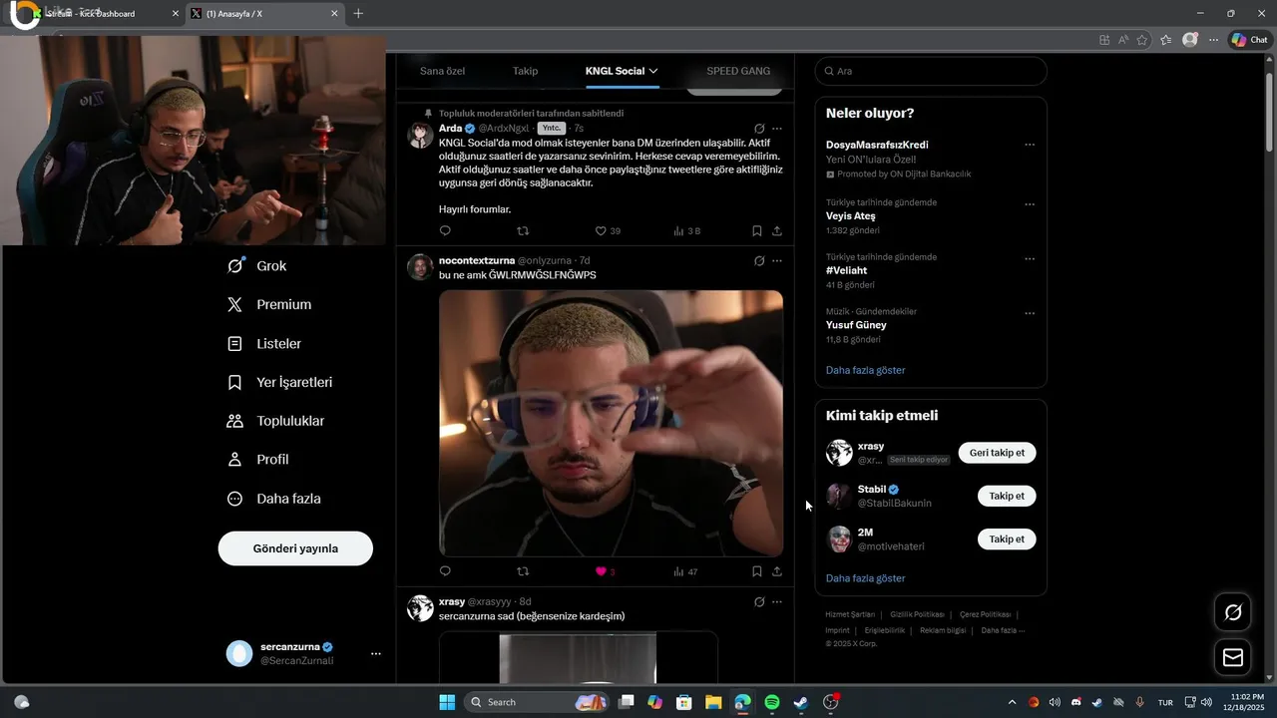Reply to nocontextzurna's post
1277x718 pixels.
point(445,571)
